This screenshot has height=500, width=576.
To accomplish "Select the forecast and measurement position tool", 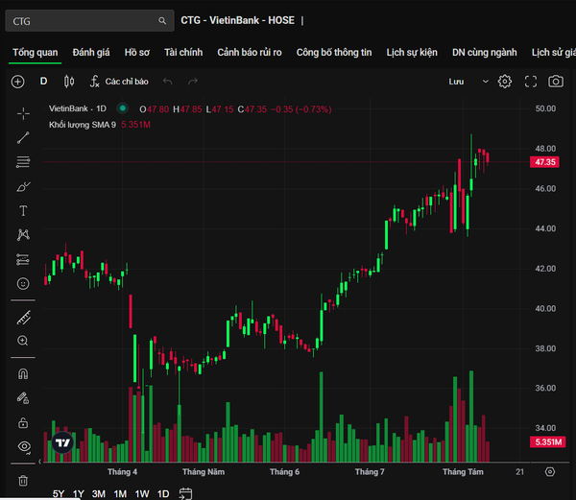I will pyautogui.click(x=23, y=259).
